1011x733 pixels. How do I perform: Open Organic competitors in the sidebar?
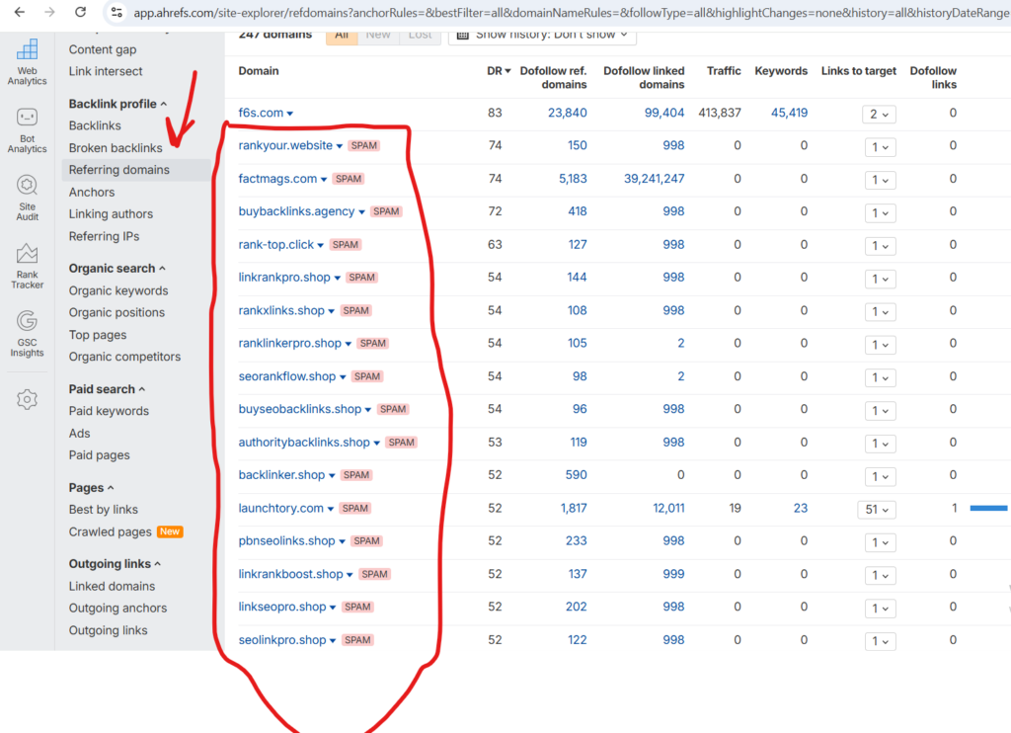click(x=124, y=357)
